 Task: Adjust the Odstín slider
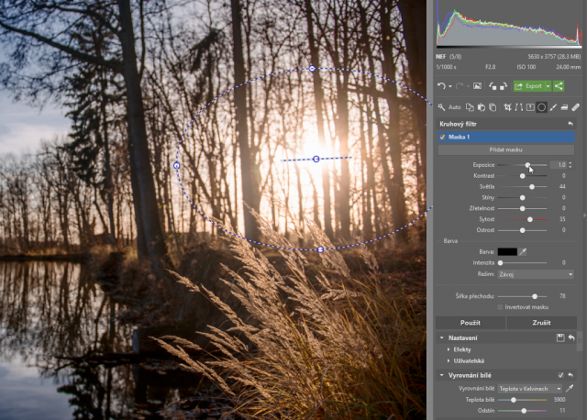click(x=524, y=411)
